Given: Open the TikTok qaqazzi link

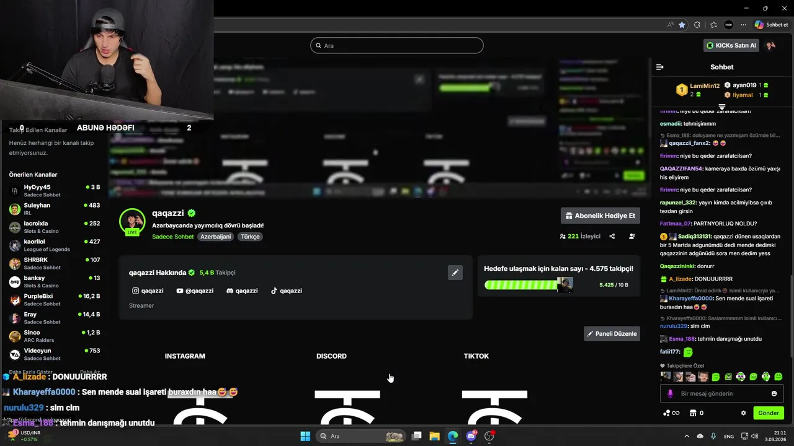Looking at the screenshot, I should pos(287,291).
